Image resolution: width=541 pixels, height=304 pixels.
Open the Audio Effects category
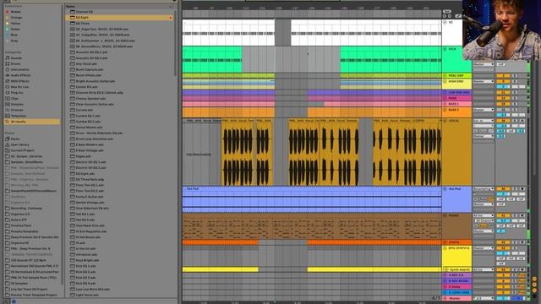pyautogui.click(x=18, y=75)
